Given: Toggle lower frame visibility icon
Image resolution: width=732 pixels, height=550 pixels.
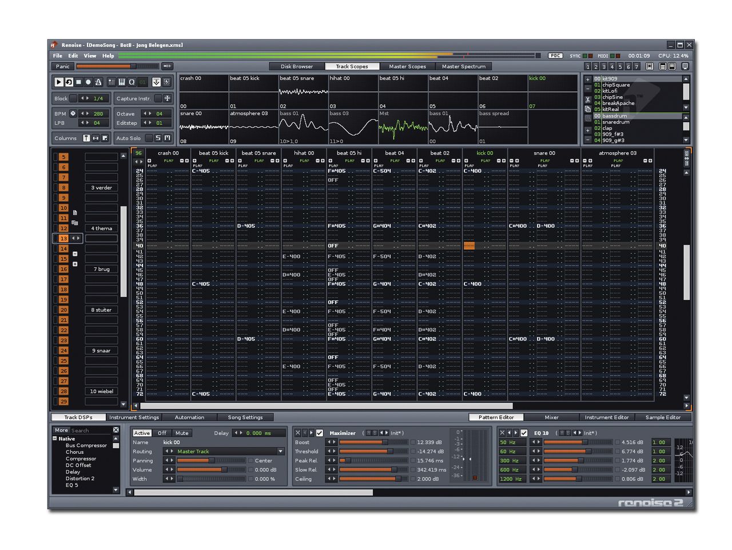Looking at the screenshot, I should (671, 66).
